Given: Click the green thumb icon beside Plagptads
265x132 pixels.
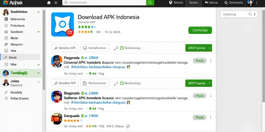Looking at the screenshot, I should (x=83, y=57).
